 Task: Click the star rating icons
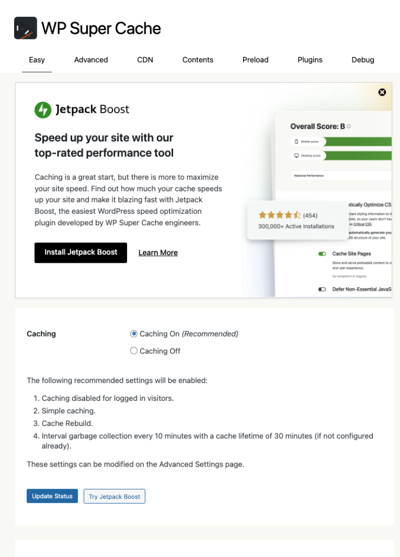pos(279,215)
